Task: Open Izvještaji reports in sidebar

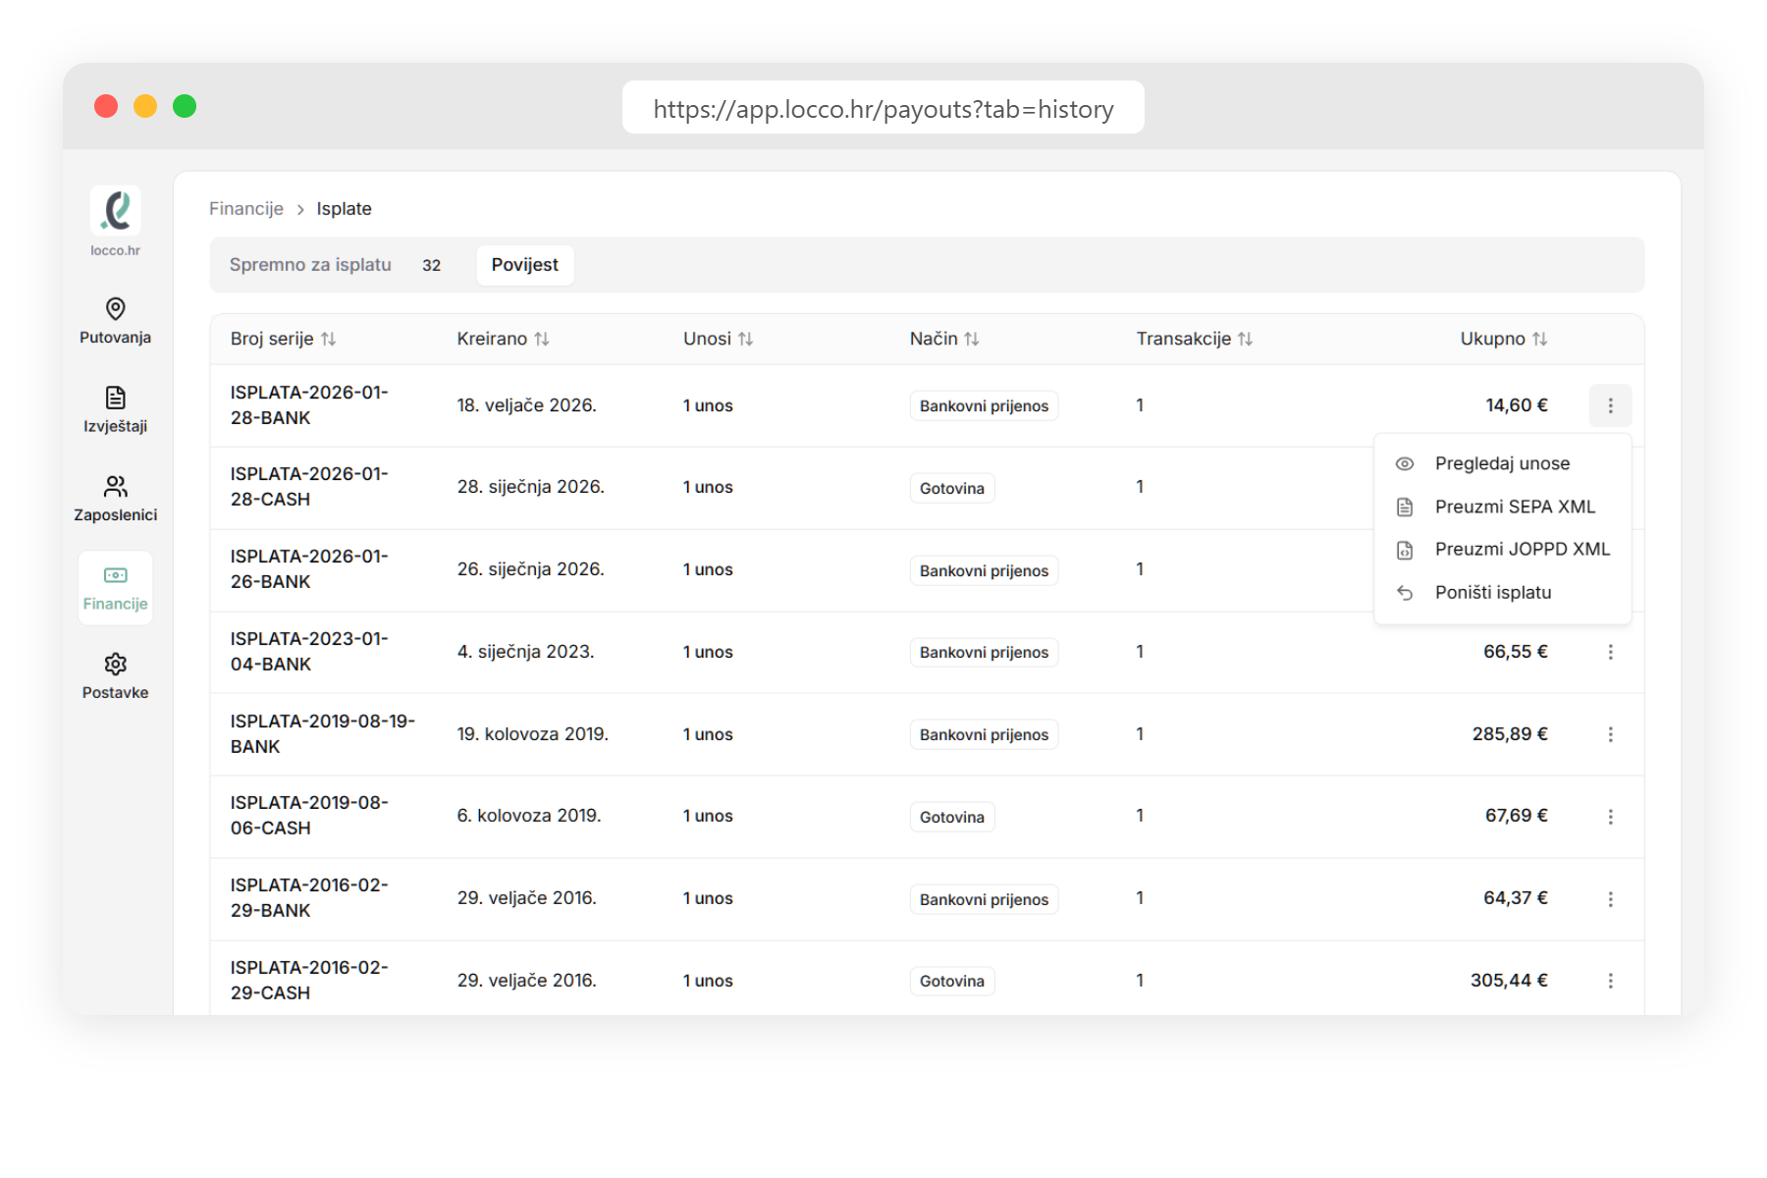Action: [115, 409]
